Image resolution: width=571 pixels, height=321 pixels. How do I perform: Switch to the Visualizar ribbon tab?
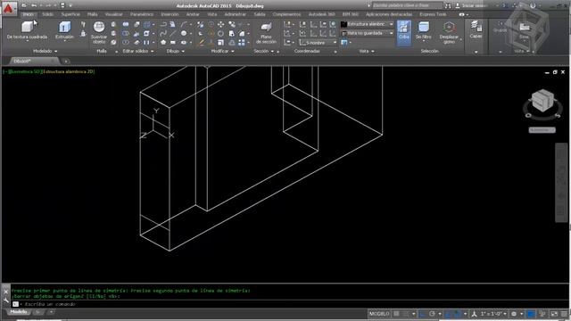tap(114, 14)
